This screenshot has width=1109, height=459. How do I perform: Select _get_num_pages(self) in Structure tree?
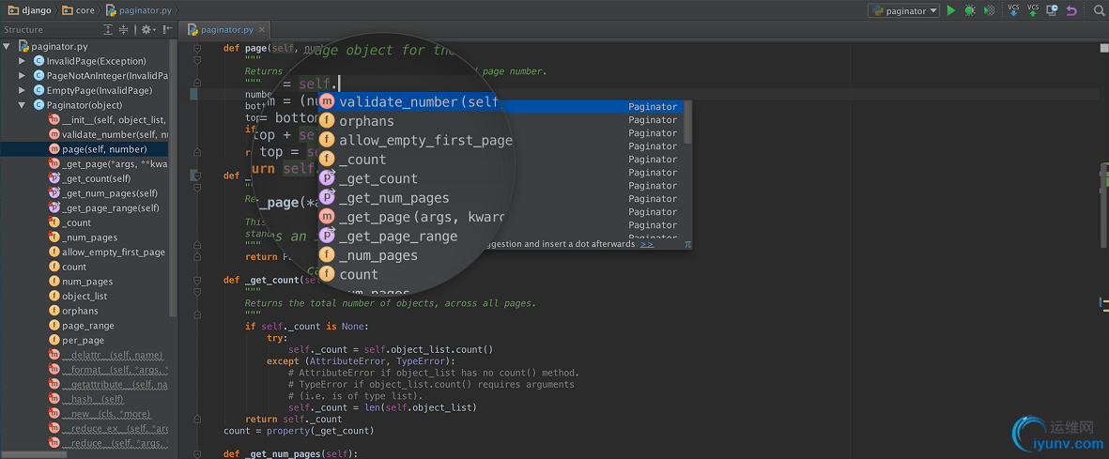[x=103, y=193]
